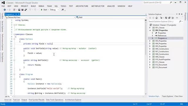Screen dimensions: 188x106
Task: Click the Redo toolbar icon
Action: tap(35, 10)
